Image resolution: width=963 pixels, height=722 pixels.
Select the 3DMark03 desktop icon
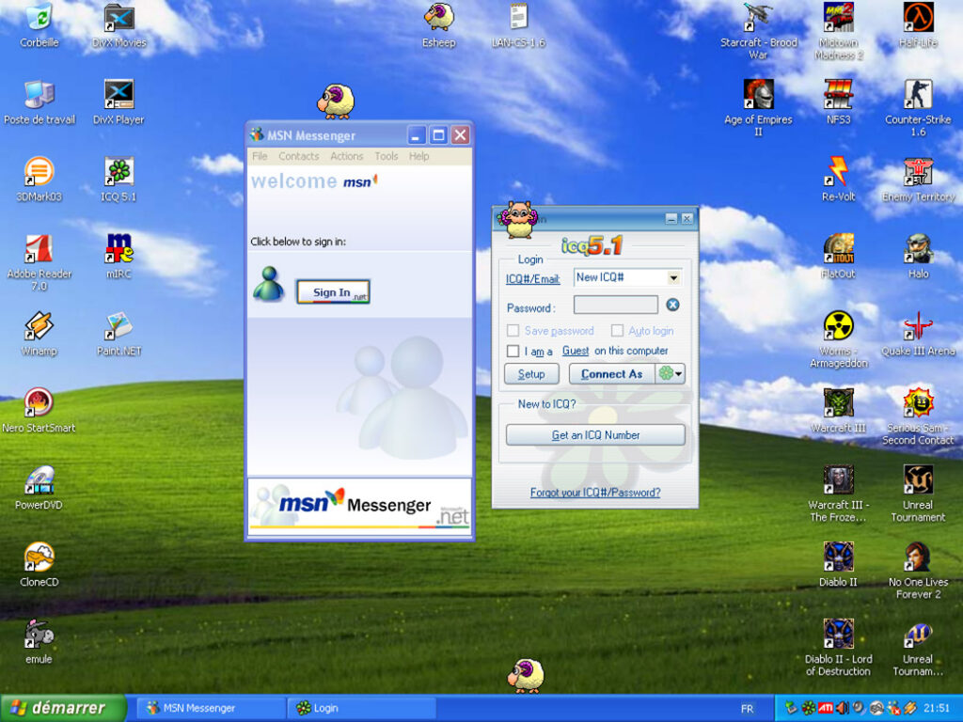coord(39,180)
